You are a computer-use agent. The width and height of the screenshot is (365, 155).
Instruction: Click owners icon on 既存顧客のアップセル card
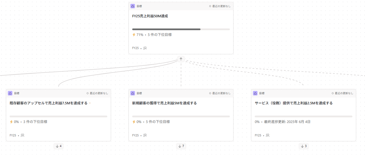[22, 135]
